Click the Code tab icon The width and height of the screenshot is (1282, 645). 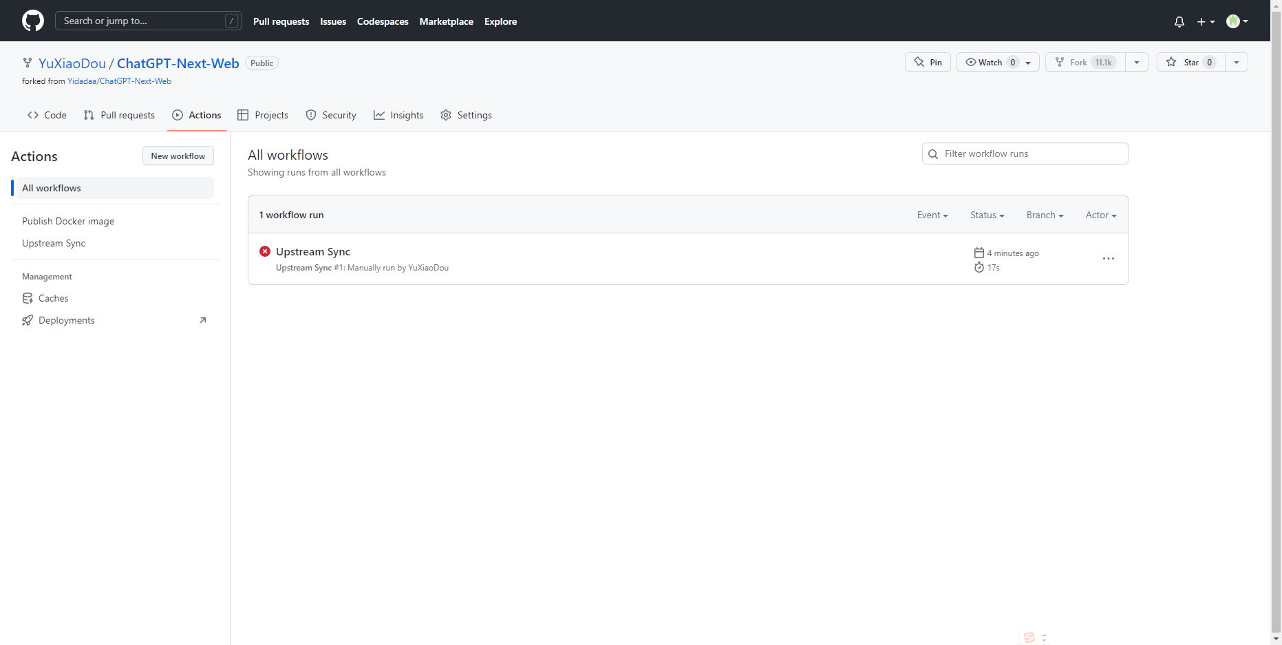32,115
